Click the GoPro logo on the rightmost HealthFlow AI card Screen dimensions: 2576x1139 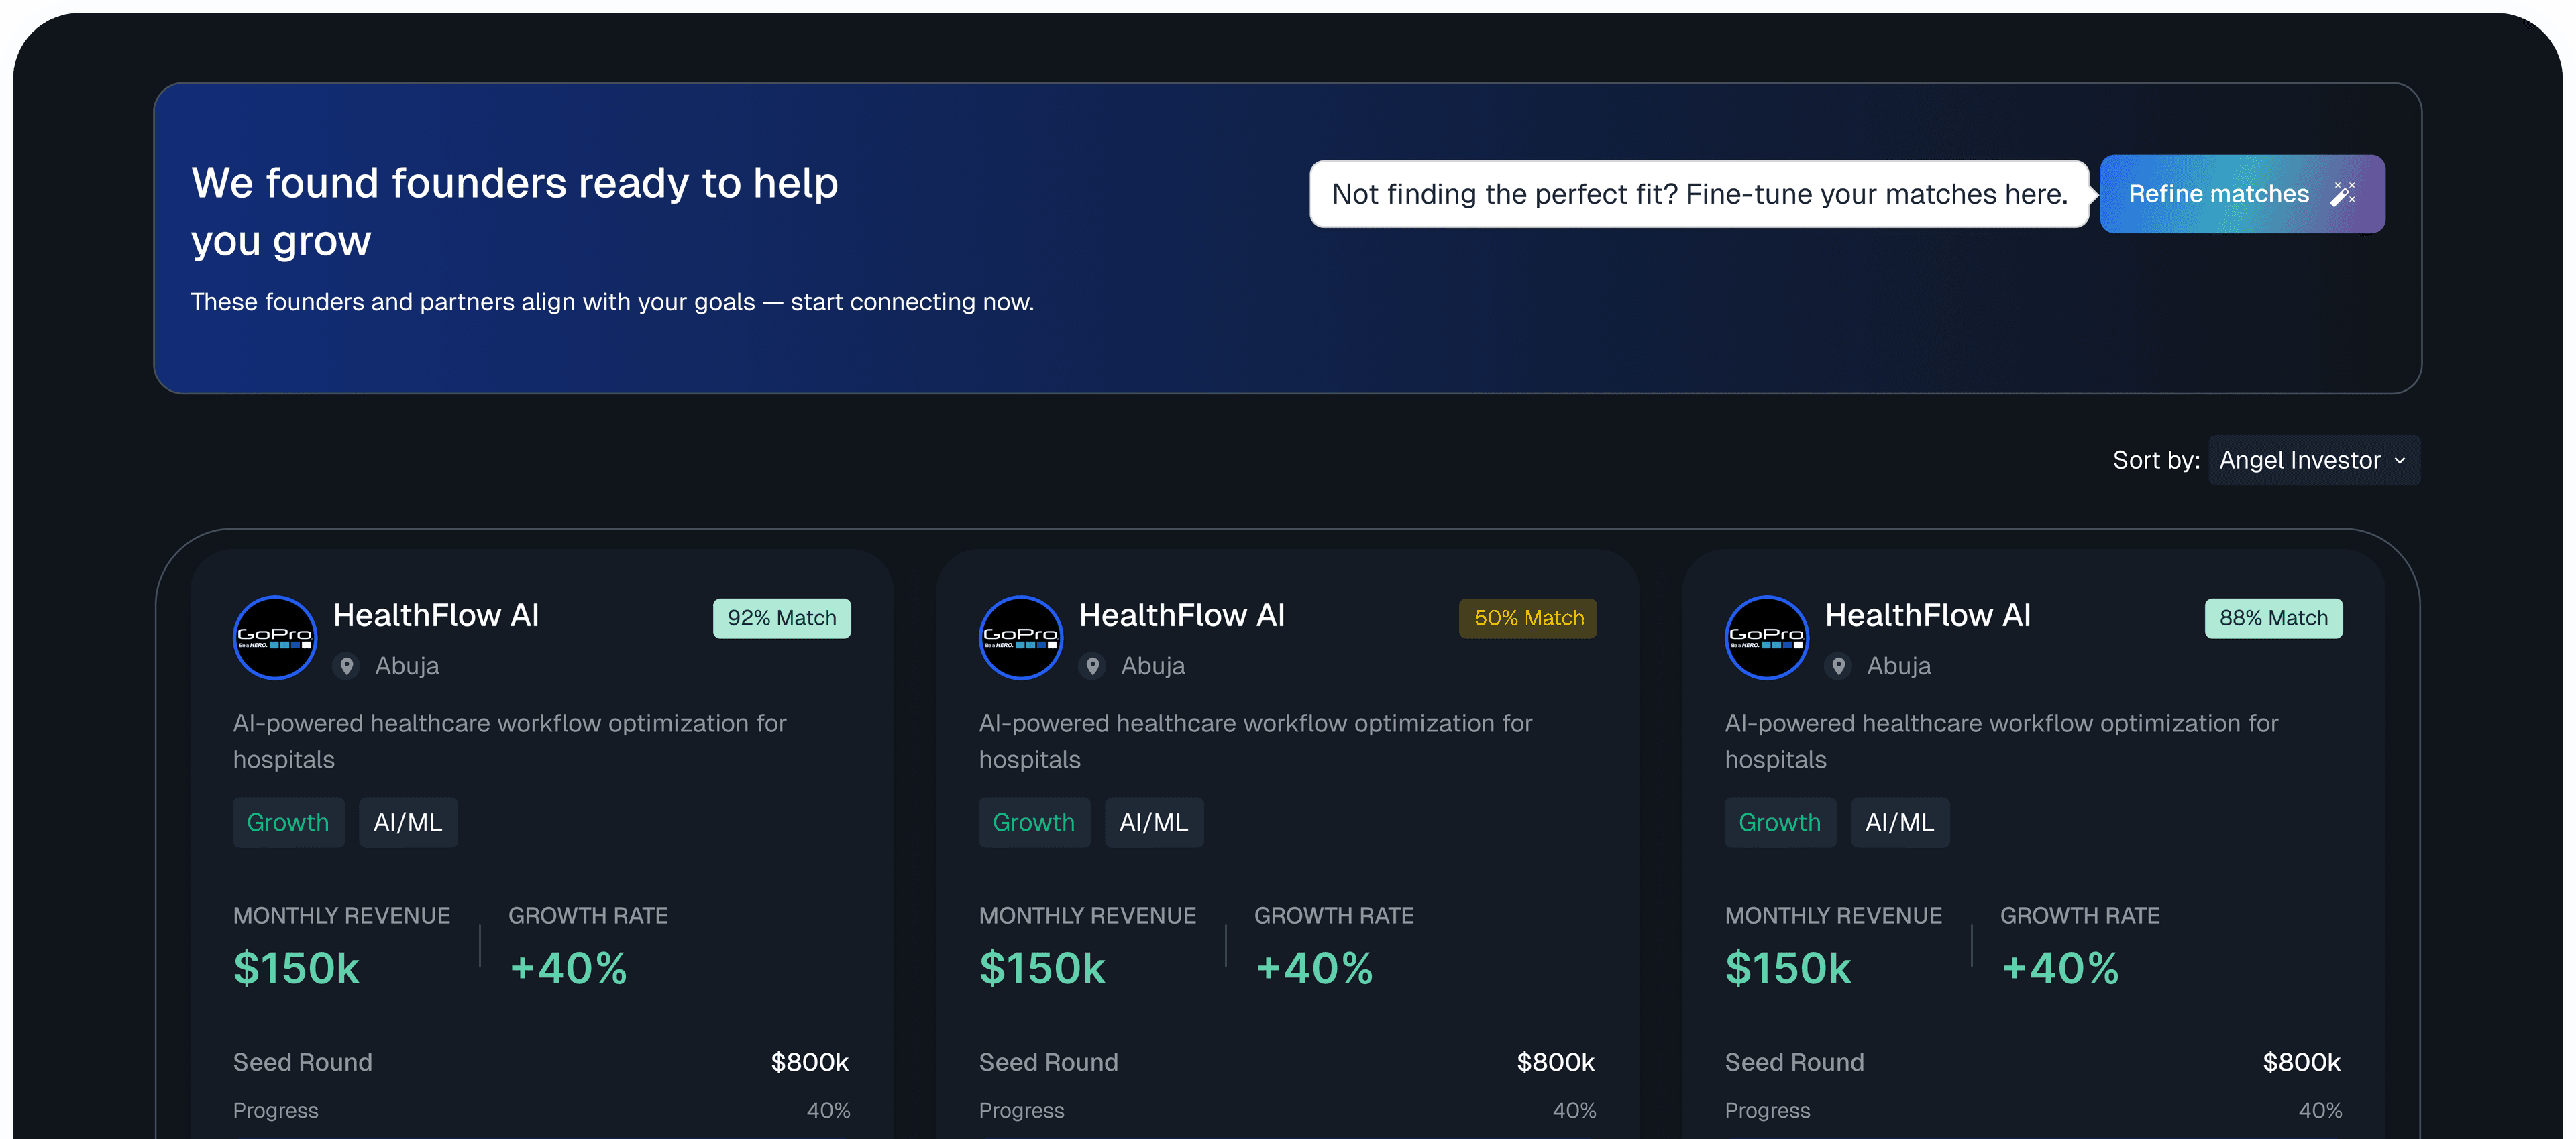(1766, 638)
